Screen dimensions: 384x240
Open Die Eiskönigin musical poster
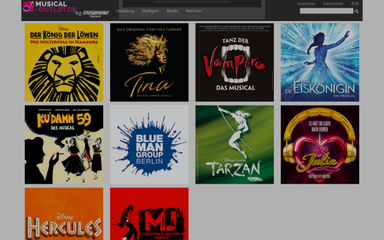tap(320, 62)
